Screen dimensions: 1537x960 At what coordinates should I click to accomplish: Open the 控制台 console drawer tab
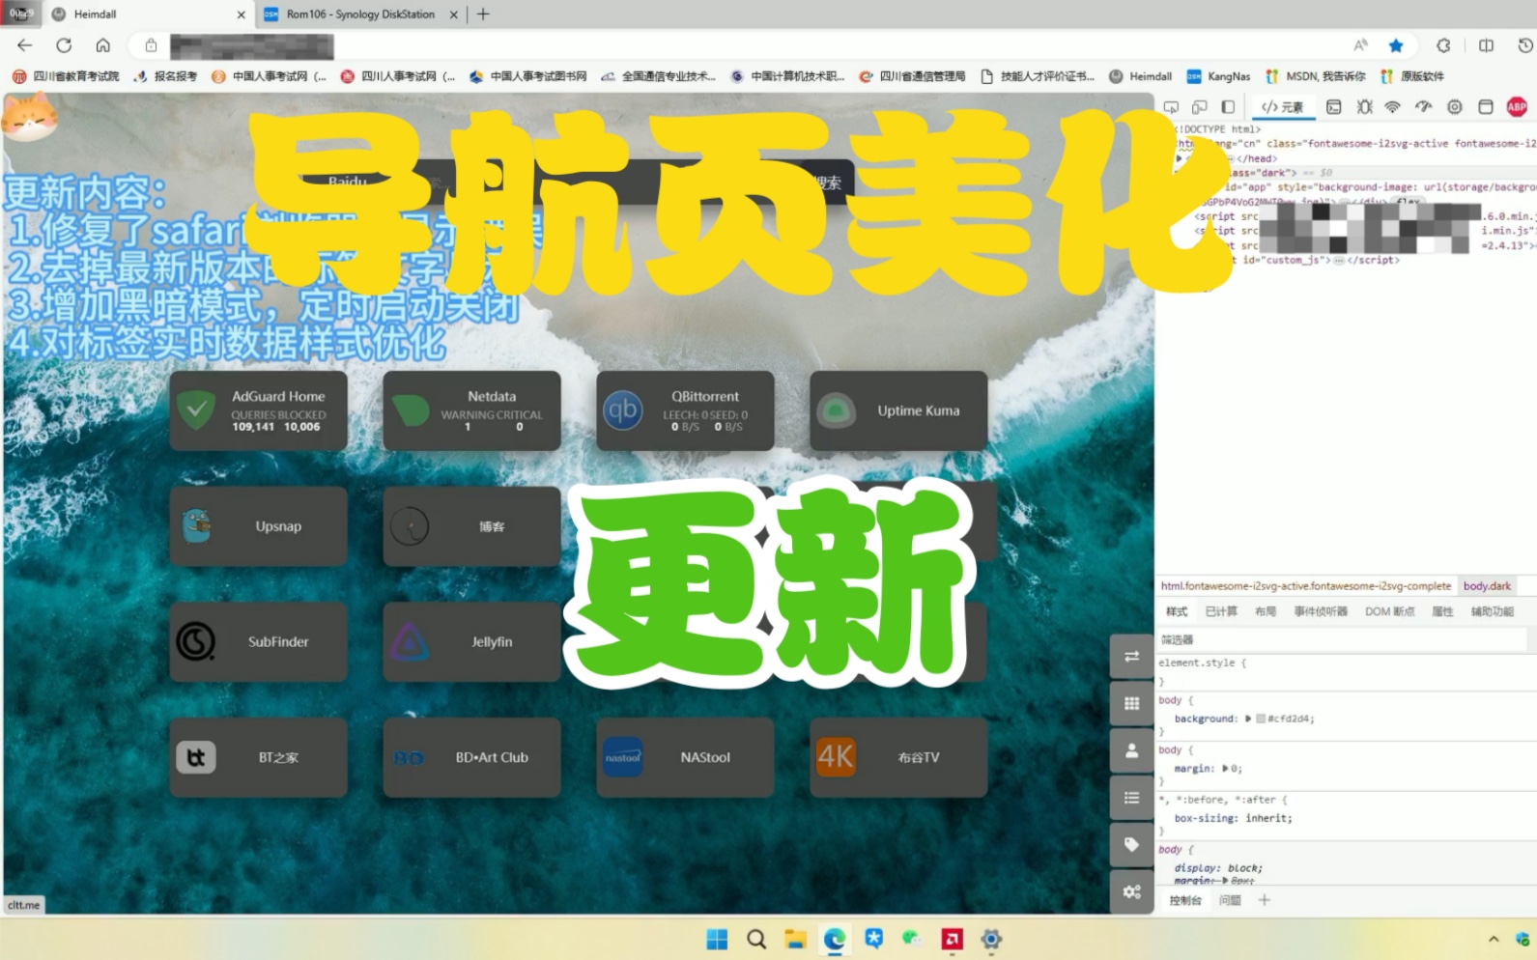click(1185, 900)
